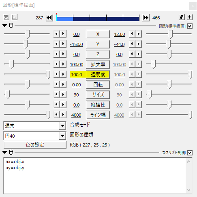
Task: Click the mouse icon in the スクリプト制御 header
Action: pyautogui.click(x=11, y=152)
